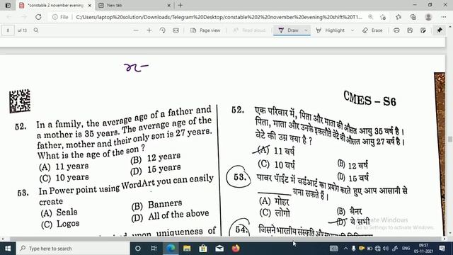Click the network globe tray icon
The width and height of the screenshot is (453, 255).
[377, 249]
